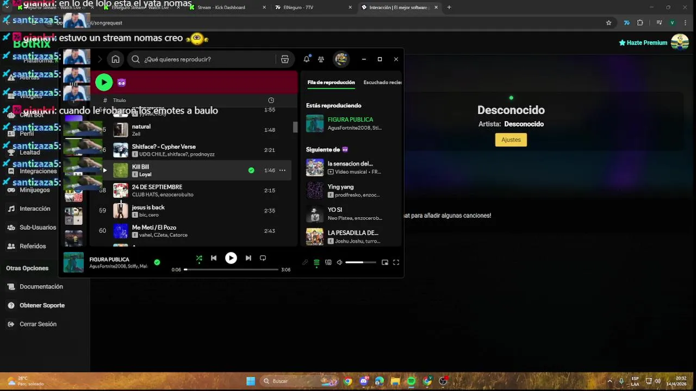Open Spotify from the taskbar
The image size is (696, 391).
[412, 381]
